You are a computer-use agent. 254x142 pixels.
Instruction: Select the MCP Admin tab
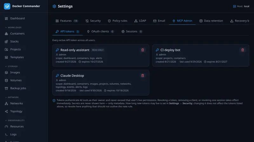(x=182, y=21)
